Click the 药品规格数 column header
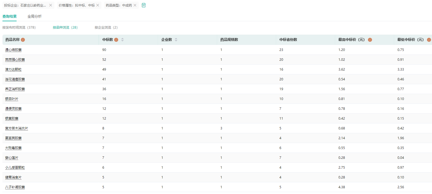432x194 pixels. [x=229, y=40]
